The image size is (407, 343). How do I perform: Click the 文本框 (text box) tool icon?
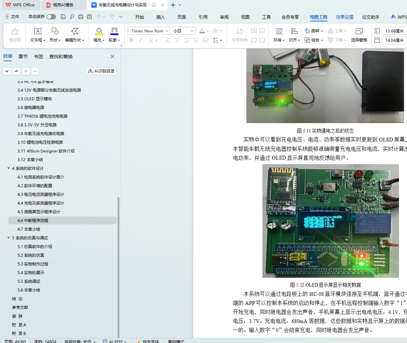37,31
